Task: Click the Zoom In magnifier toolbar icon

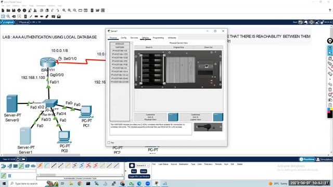Action: pos(64,10)
